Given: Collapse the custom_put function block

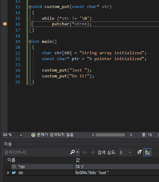Looking at the screenshot, I should tap(30, 7).
